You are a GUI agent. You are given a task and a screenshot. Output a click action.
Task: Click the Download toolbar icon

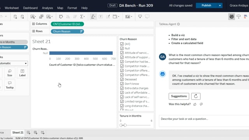[x=140, y=16]
